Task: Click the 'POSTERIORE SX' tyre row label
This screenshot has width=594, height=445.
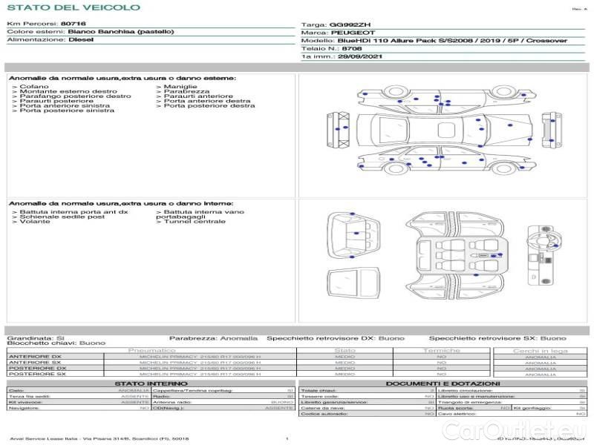Action: tap(37, 374)
